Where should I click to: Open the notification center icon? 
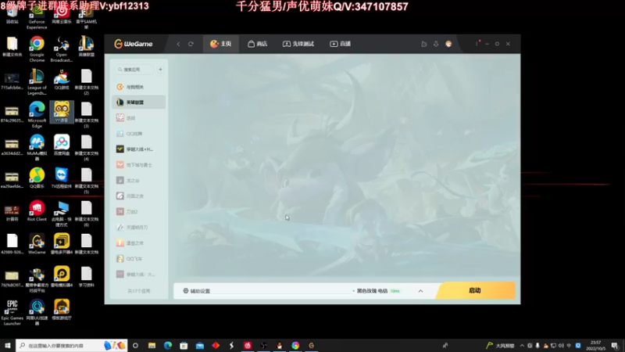pos(615,346)
